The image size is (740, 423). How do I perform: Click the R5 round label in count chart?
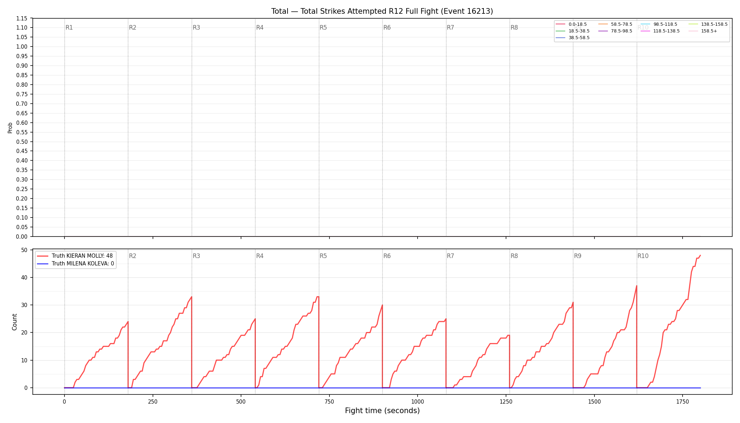click(x=323, y=256)
